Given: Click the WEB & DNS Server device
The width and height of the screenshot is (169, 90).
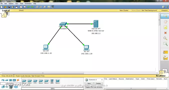Looking at the screenshot, I should pos(96,24).
